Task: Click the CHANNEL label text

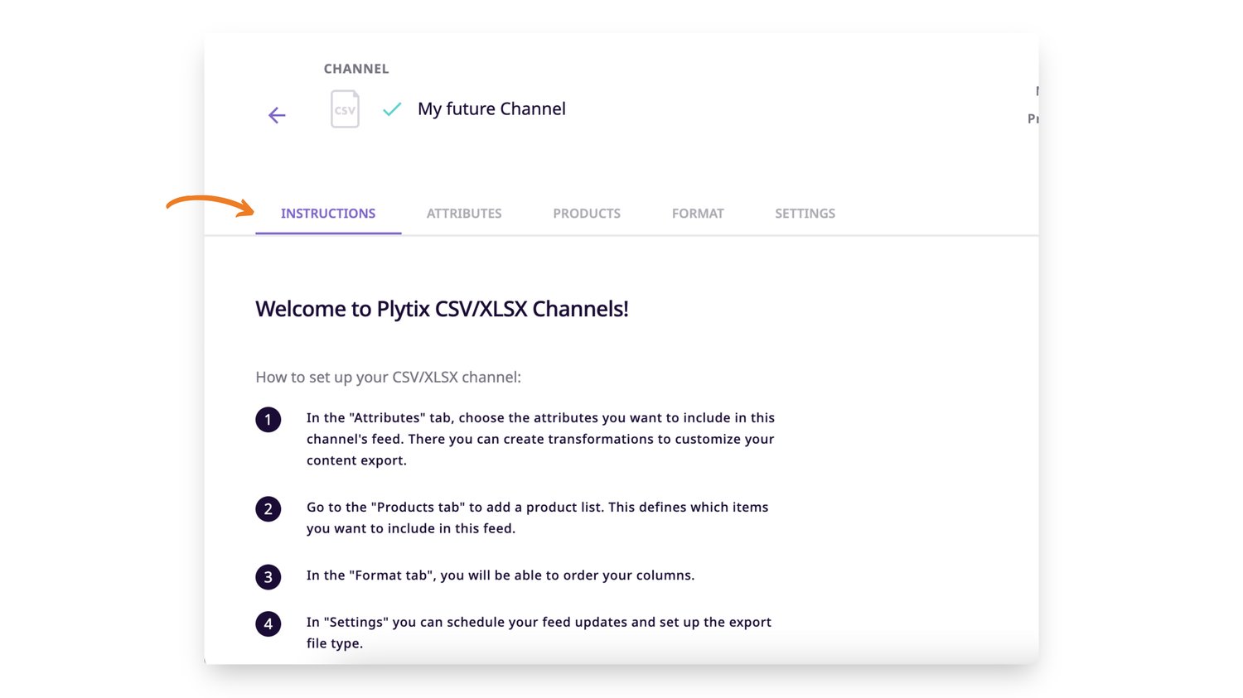Action: click(356, 68)
